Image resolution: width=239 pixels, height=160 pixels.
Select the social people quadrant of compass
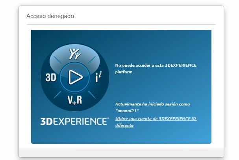pyautogui.click(x=75, y=54)
